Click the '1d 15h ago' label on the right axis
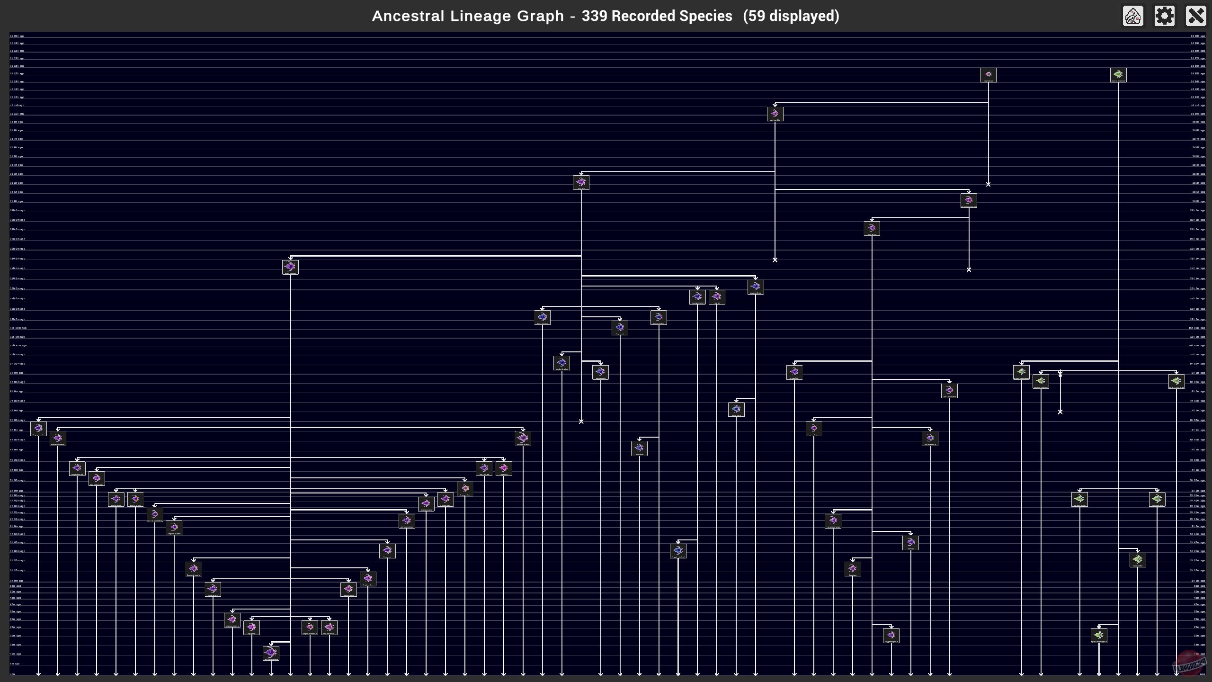 1198,73
